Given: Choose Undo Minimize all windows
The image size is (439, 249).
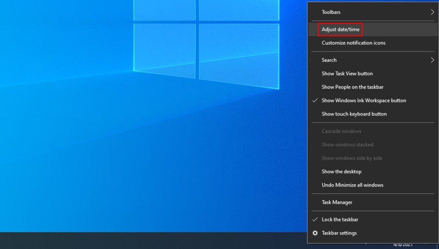Looking at the screenshot, I should (x=373, y=185).
